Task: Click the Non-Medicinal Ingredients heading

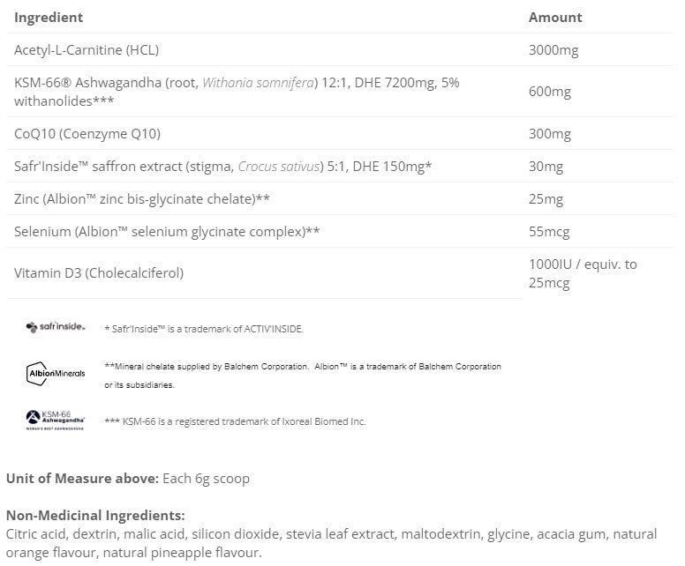Action: (x=95, y=515)
